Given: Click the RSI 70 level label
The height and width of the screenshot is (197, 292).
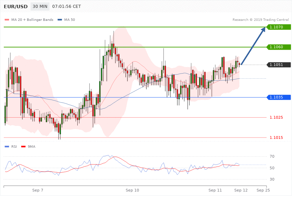Looking at the screenshot, I should pos(272,156).
